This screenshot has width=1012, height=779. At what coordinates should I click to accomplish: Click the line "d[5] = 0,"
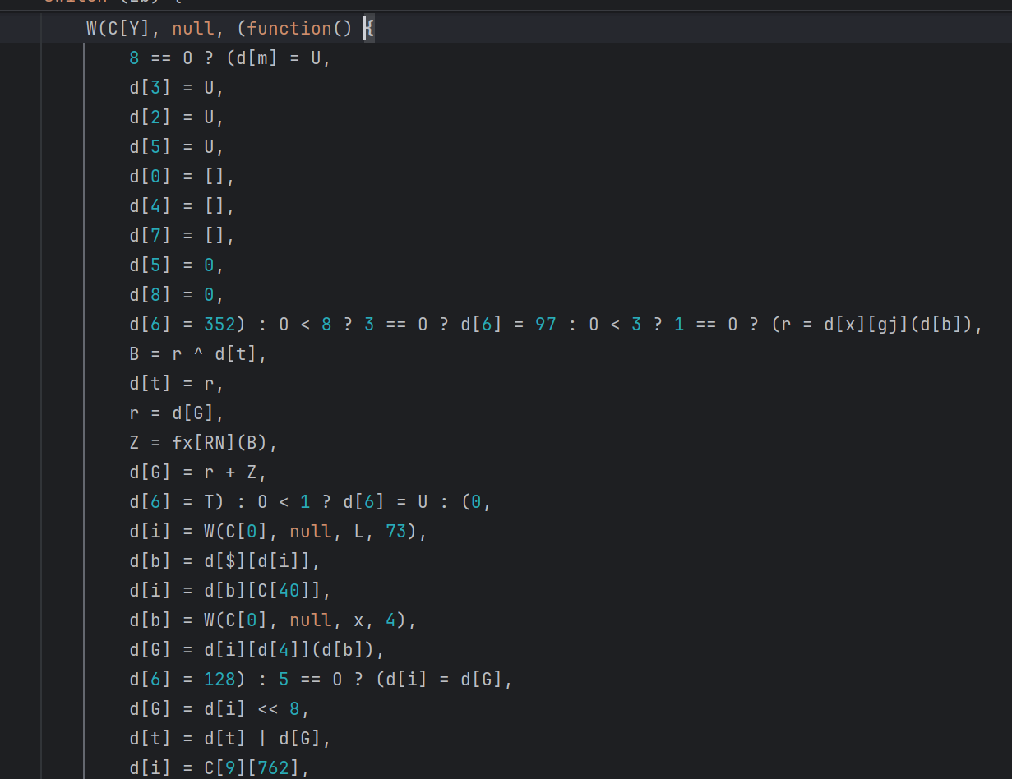(177, 265)
